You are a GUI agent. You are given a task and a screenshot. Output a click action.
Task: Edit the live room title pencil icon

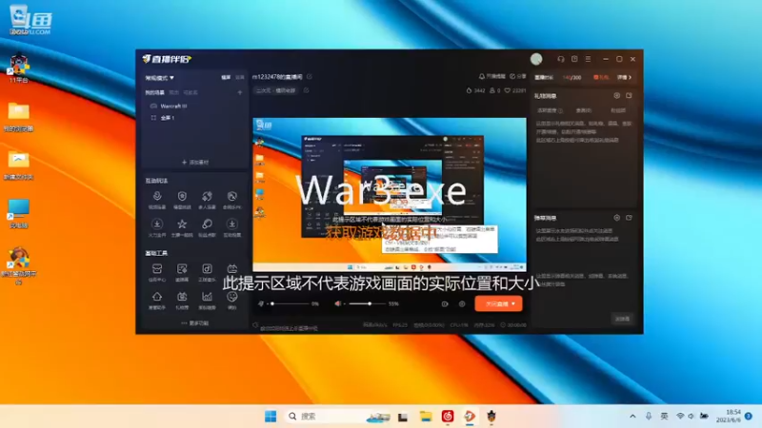[x=310, y=77]
